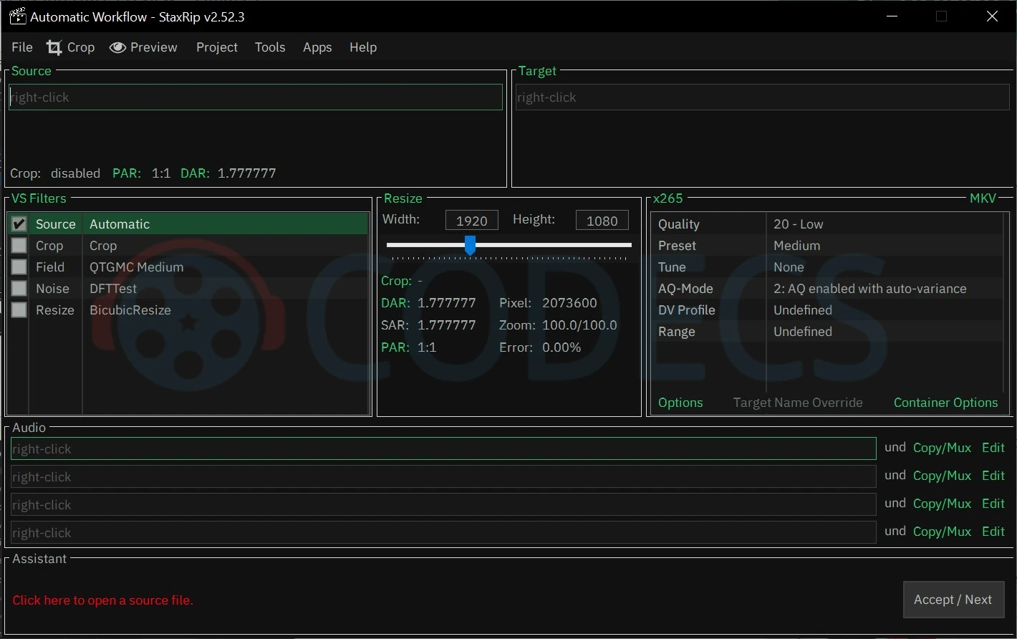
Task: Change Quality value 20 - Low
Action: click(799, 224)
